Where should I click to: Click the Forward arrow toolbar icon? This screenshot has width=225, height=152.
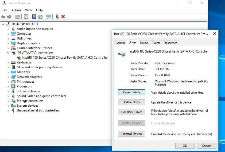click(x=9, y=17)
